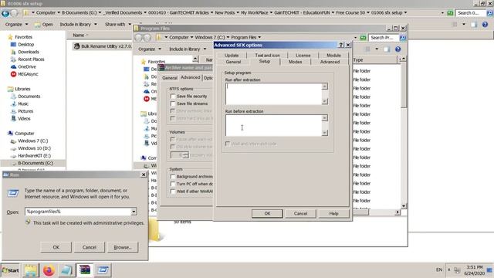Viewport: 494px width, 278px height.
Task: Open Organize menu in Program Files window
Action: tap(149, 49)
